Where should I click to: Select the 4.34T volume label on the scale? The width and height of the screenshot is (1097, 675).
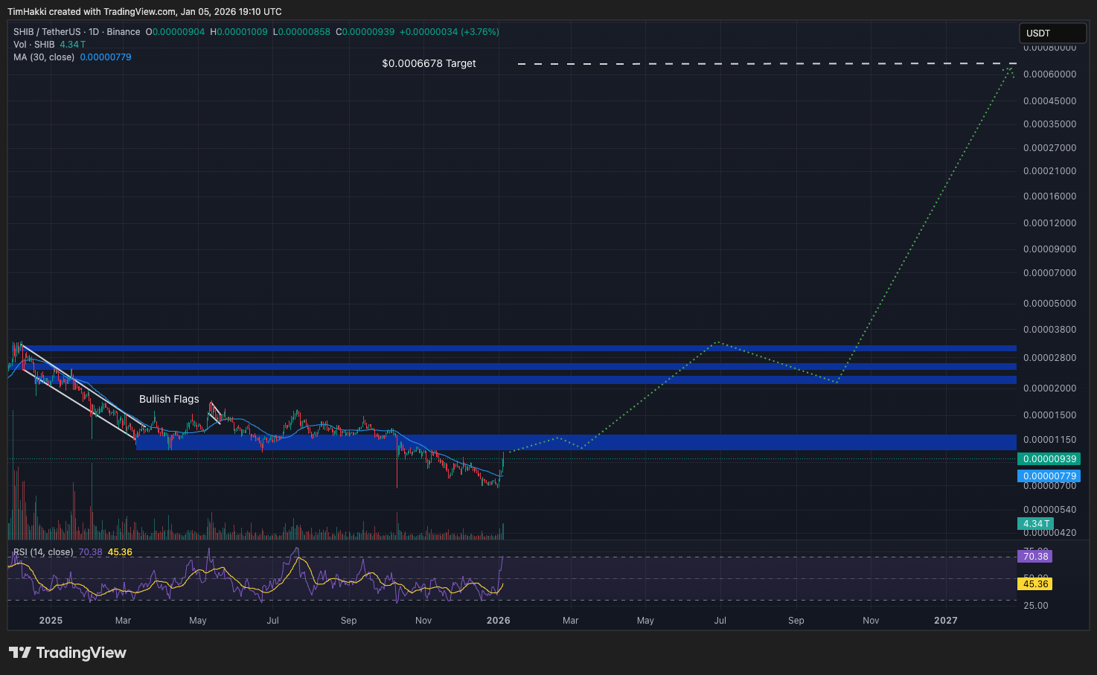1035,524
